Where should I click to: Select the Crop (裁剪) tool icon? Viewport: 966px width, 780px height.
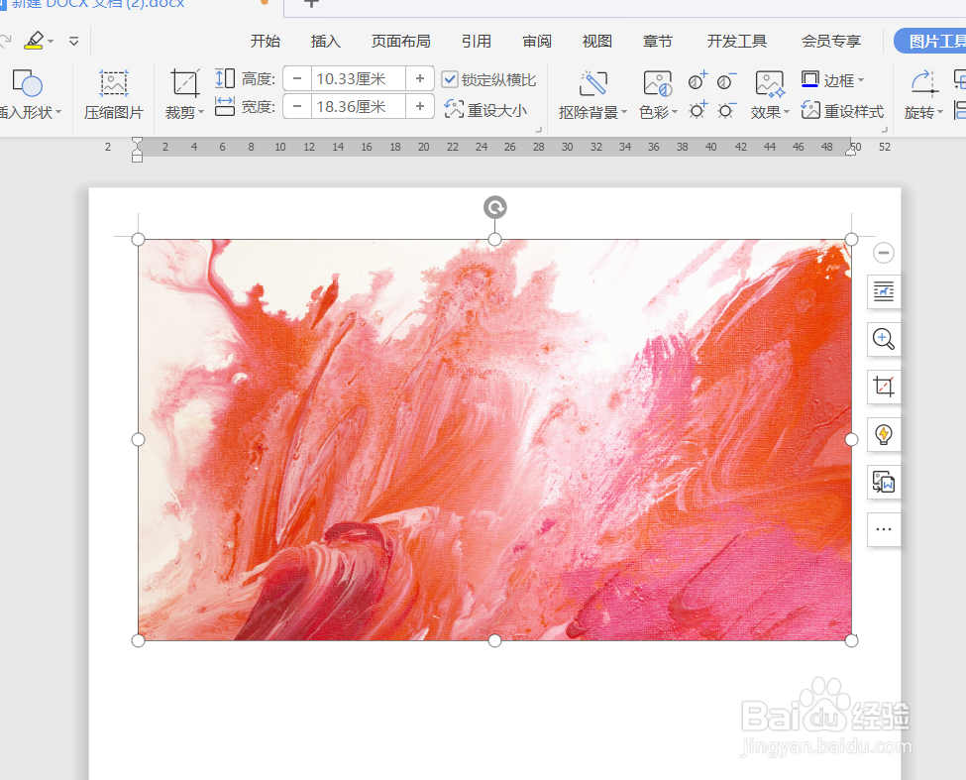click(x=185, y=83)
